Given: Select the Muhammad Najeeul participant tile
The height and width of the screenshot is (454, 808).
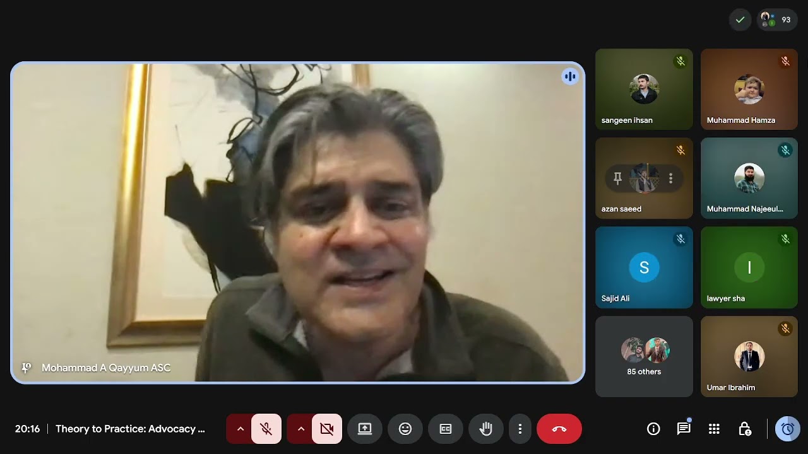Looking at the screenshot, I should 749,178.
